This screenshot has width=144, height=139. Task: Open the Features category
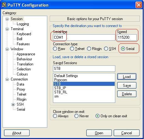pos(23,44)
